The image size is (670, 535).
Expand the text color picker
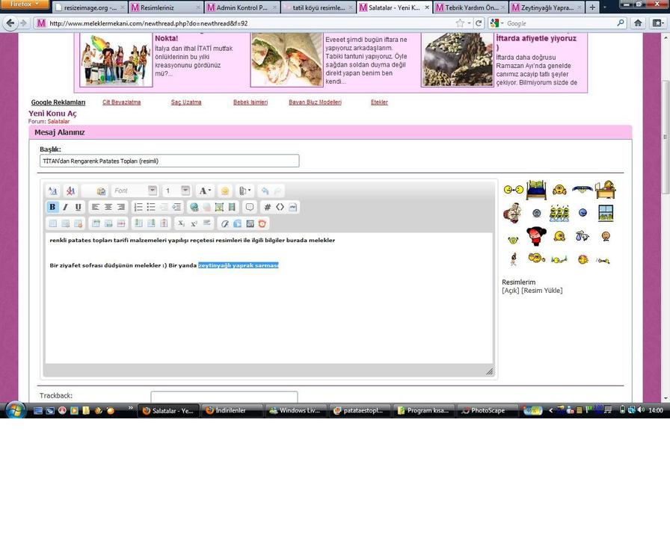coord(205,191)
